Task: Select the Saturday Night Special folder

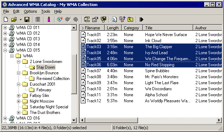Action: point(49,107)
